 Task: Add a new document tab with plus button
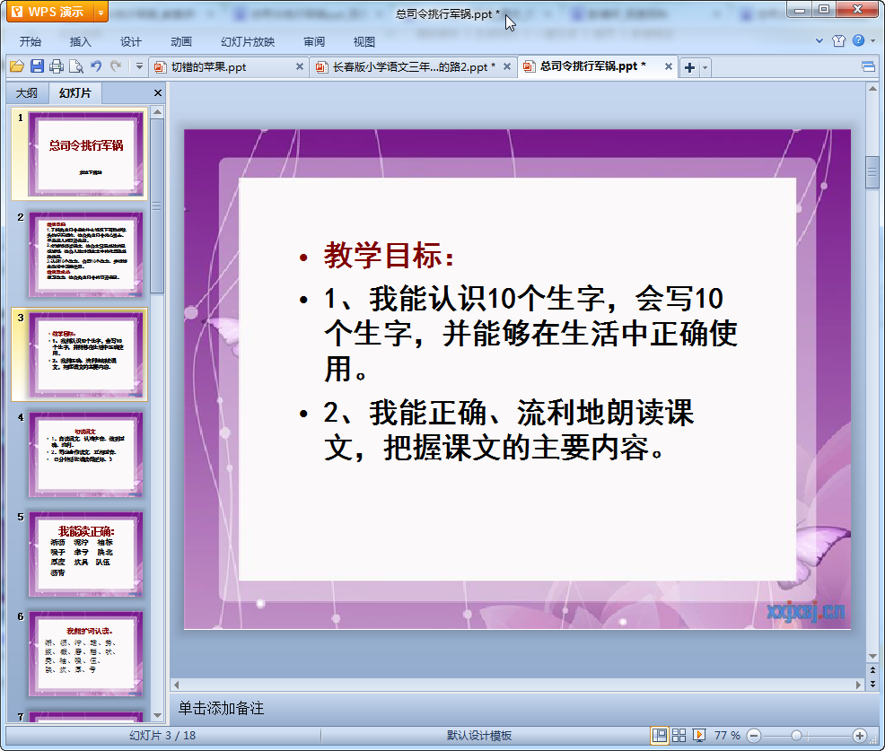click(x=689, y=67)
